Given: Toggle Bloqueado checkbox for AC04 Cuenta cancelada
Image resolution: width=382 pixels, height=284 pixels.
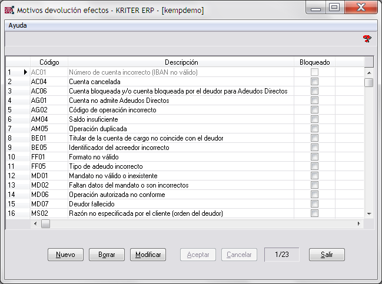Looking at the screenshot, I should coord(314,82).
